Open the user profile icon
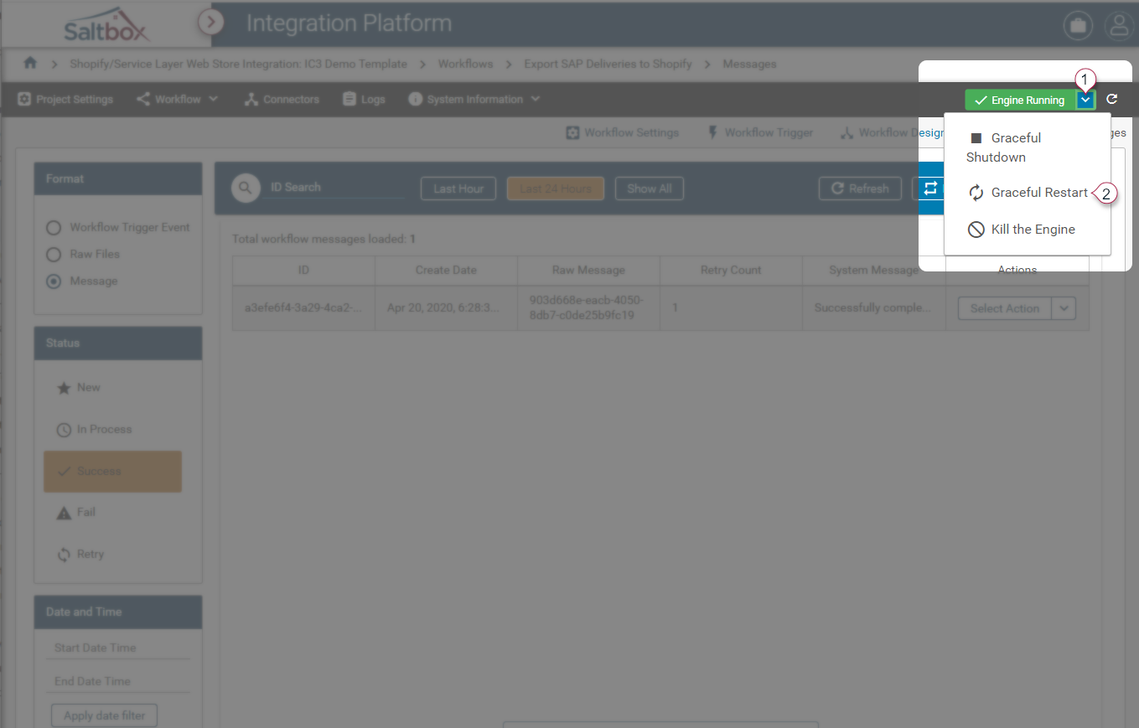The image size is (1139, 728). (1118, 26)
